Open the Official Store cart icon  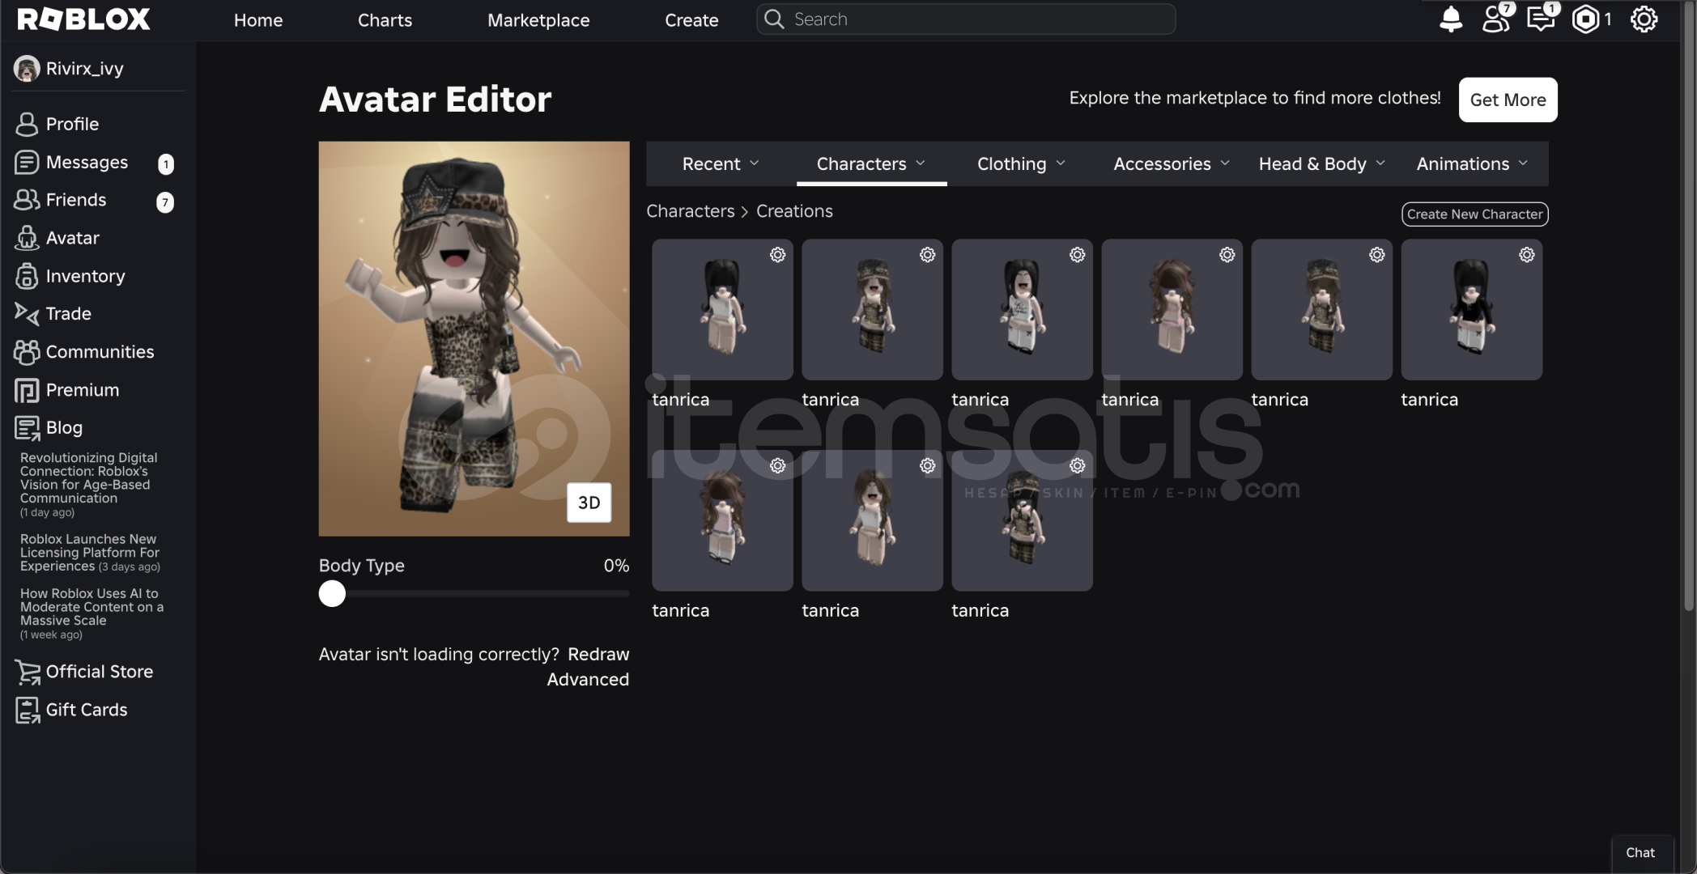click(27, 672)
